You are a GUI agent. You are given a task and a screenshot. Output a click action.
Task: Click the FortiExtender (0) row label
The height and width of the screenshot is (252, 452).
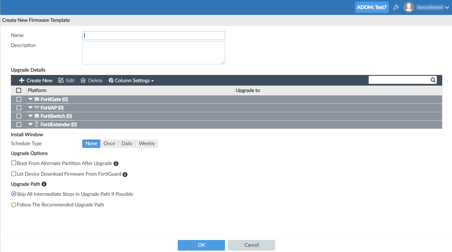pyautogui.click(x=59, y=124)
